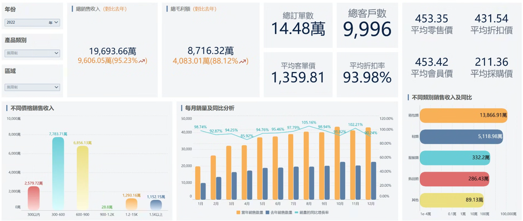The image size is (523, 221).
Task: Click the 300-600 price bar with 7,783.71萬
Action: click(x=58, y=174)
